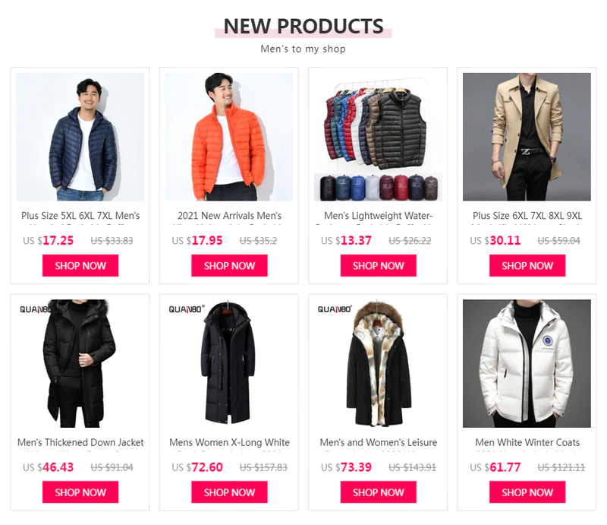Open the black X-long hooded coat image
The height and width of the screenshot is (525, 607).
pyautogui.click(x=229, y=364)
